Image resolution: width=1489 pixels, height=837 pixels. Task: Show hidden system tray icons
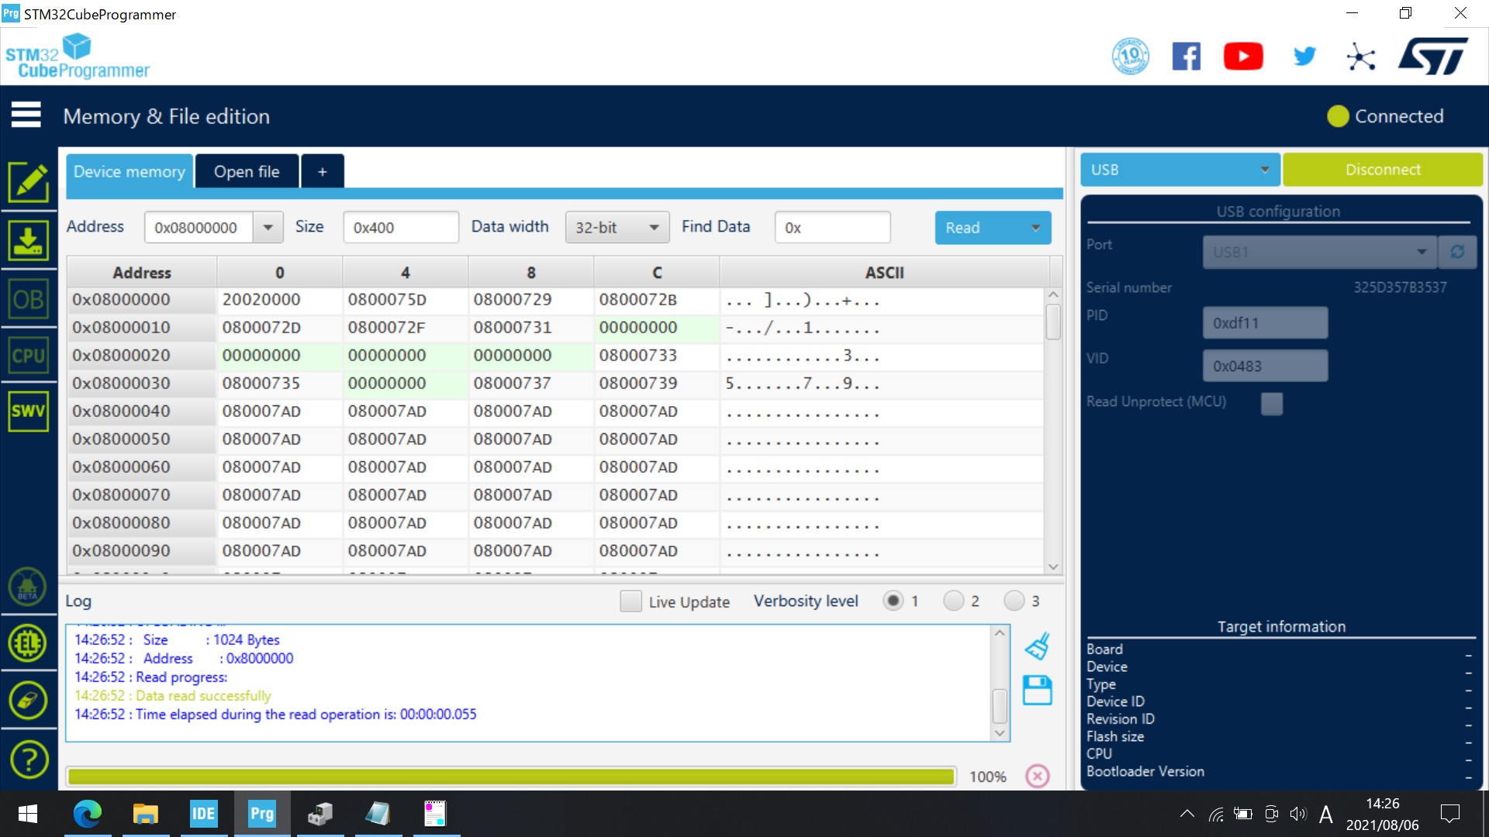click(1187, 814)
